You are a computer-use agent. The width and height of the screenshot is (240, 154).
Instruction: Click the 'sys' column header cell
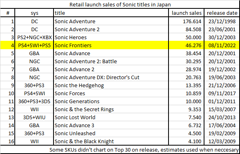34,13
